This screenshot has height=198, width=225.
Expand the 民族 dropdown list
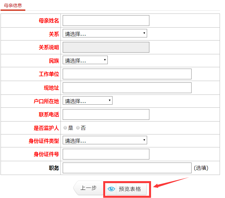coord(85,60)
